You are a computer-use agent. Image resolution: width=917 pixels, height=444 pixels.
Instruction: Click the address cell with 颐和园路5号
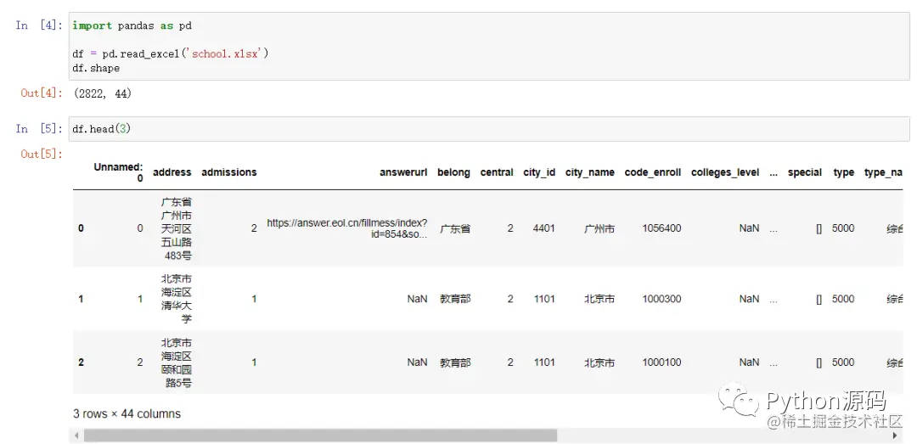(x=176, y=363)
